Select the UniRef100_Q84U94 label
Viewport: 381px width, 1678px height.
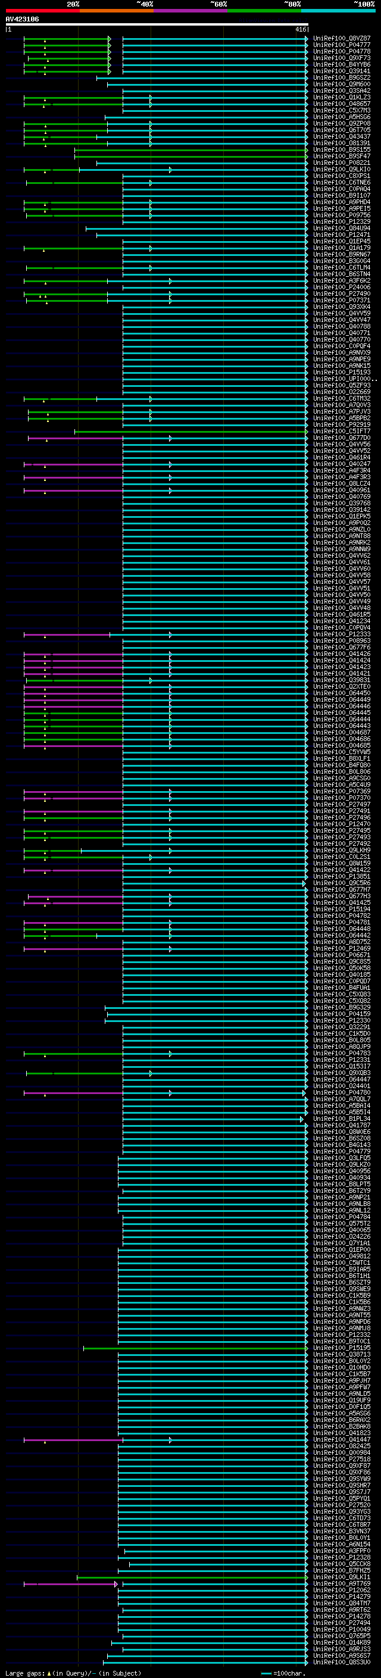[x=341, y=229]
